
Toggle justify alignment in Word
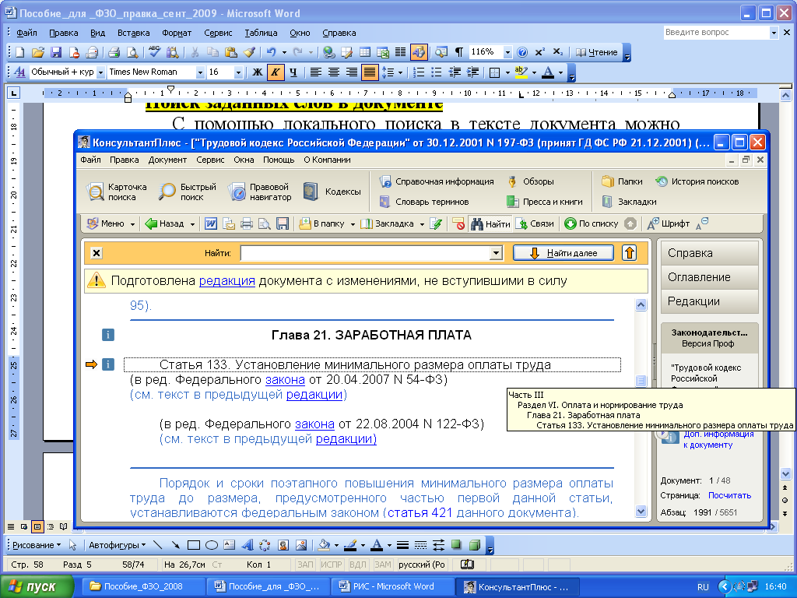pyautogui.click(x=370, y=72)
